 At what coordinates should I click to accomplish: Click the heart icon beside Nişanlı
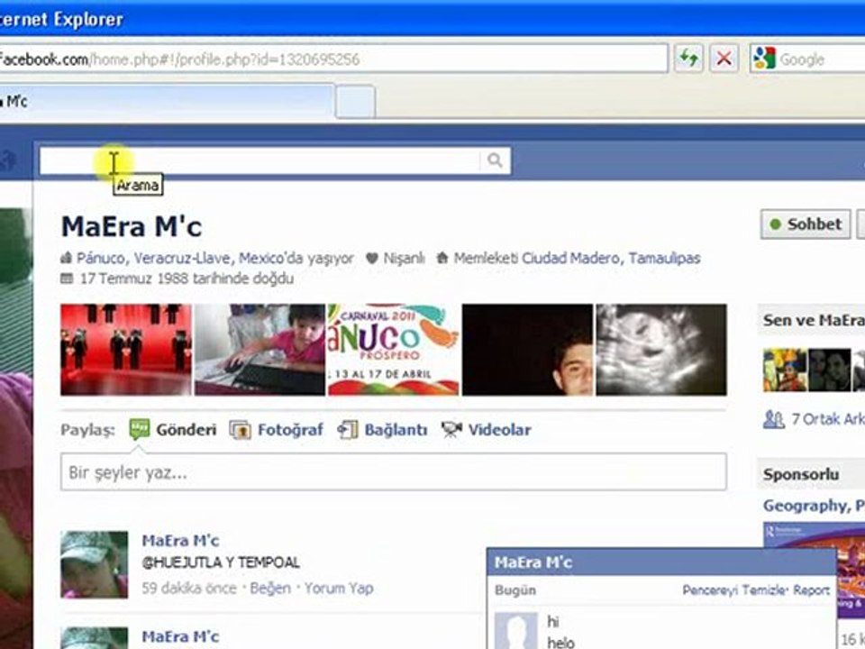372,258
